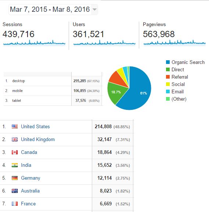Click the Canada flag icon
Viewport: 209px width, 212px height.
15,152
